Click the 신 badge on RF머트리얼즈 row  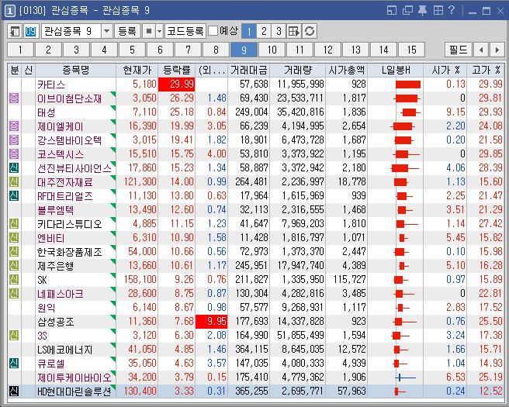14,195
